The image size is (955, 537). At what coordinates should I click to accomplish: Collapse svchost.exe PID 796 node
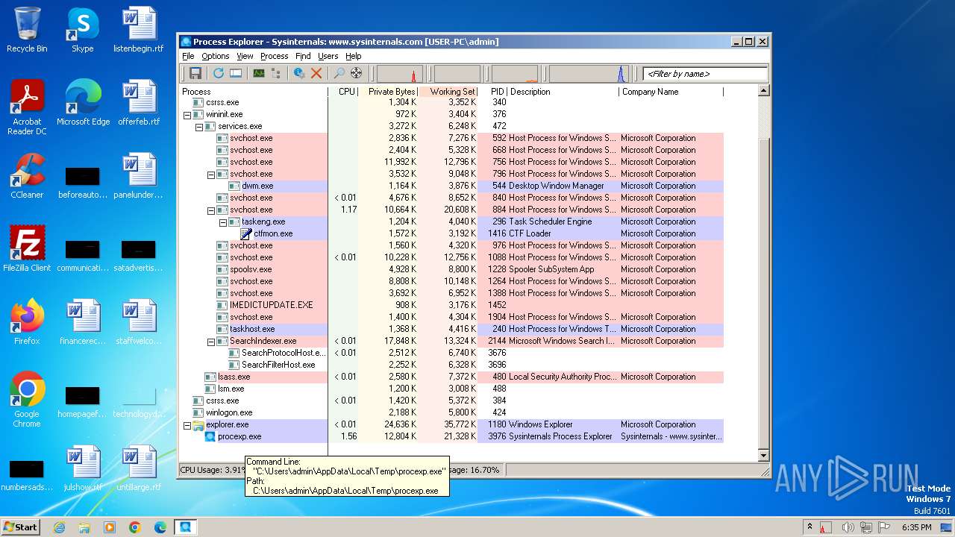[211, 175]
